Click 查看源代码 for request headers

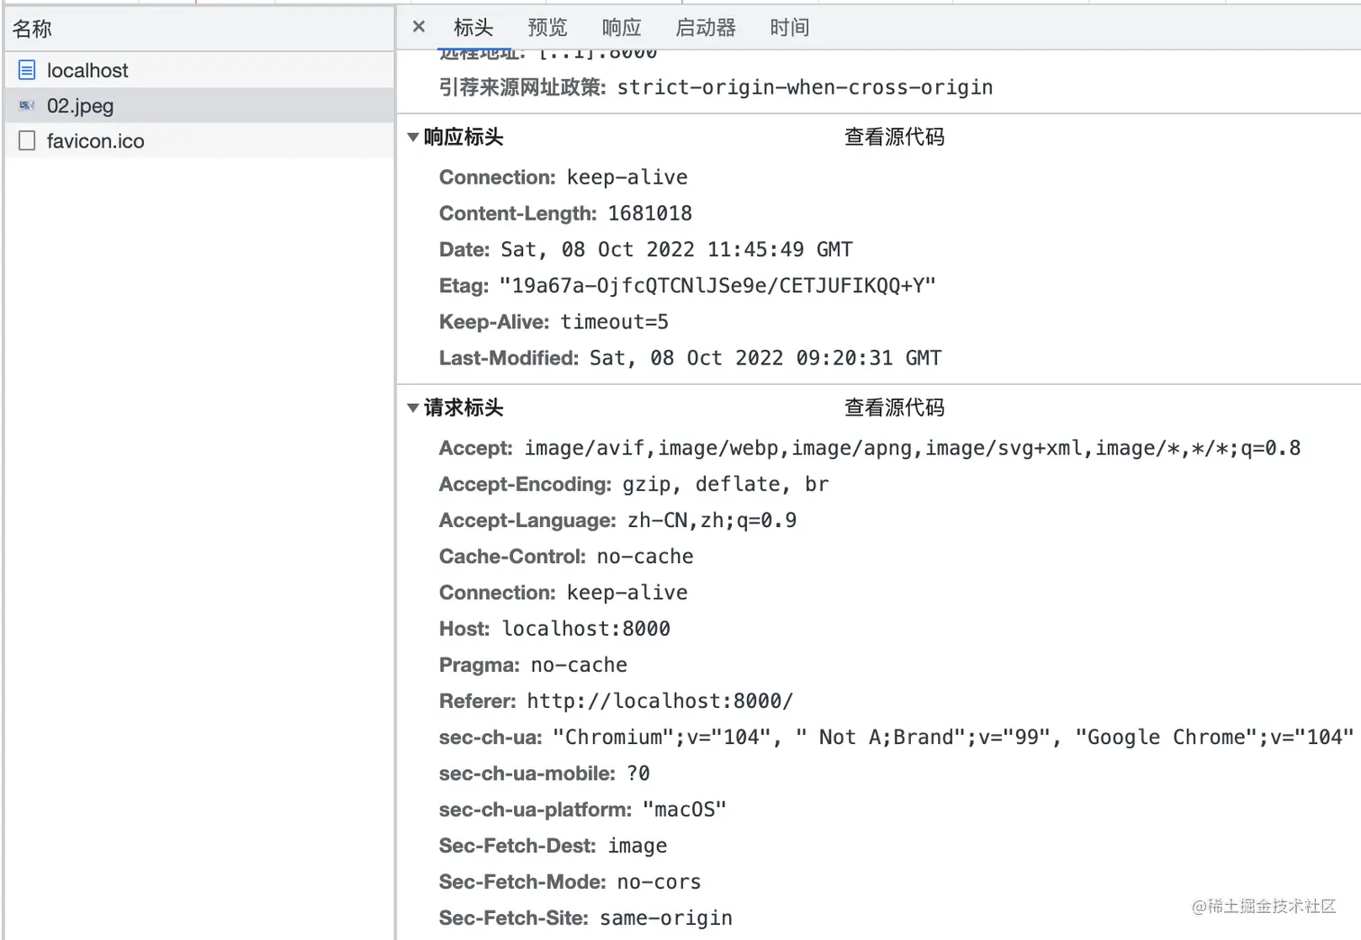894,407
